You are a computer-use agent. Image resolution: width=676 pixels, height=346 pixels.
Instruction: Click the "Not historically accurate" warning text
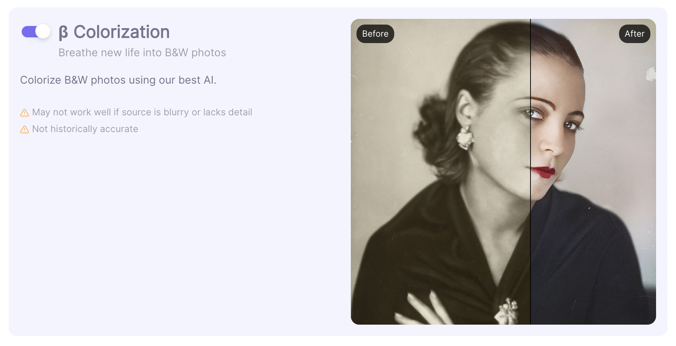(x=85, y=129)
